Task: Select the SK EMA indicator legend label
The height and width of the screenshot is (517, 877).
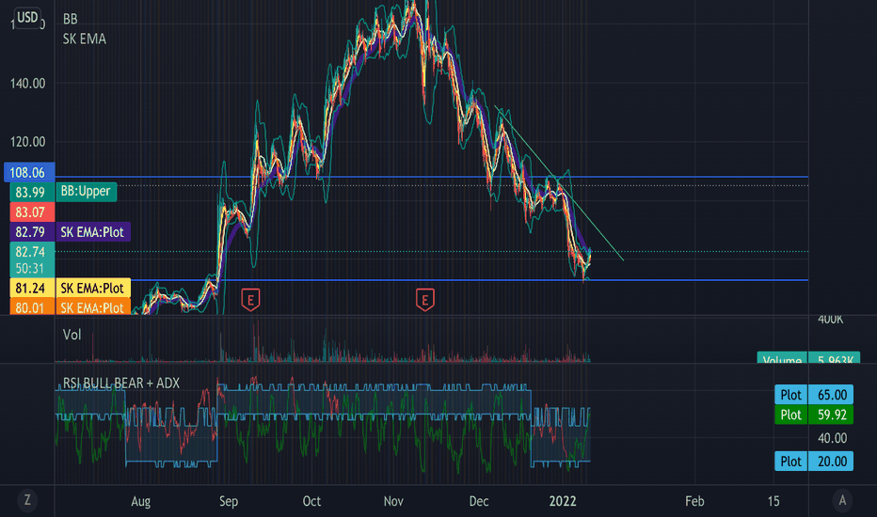Action: pyautogui.click(x=85, y=39)
